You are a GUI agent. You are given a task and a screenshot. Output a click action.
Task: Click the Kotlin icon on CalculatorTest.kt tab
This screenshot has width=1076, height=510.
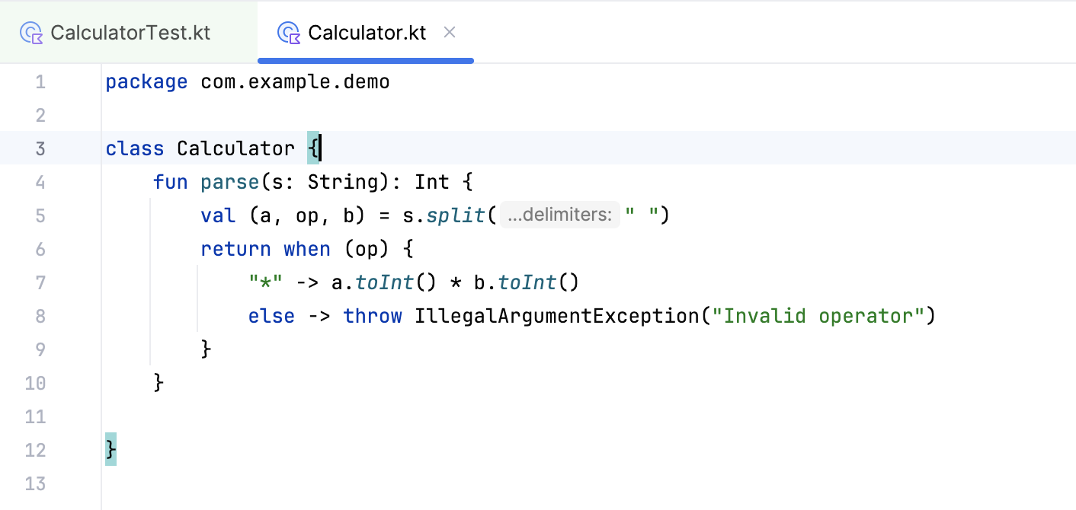[31, 33]
